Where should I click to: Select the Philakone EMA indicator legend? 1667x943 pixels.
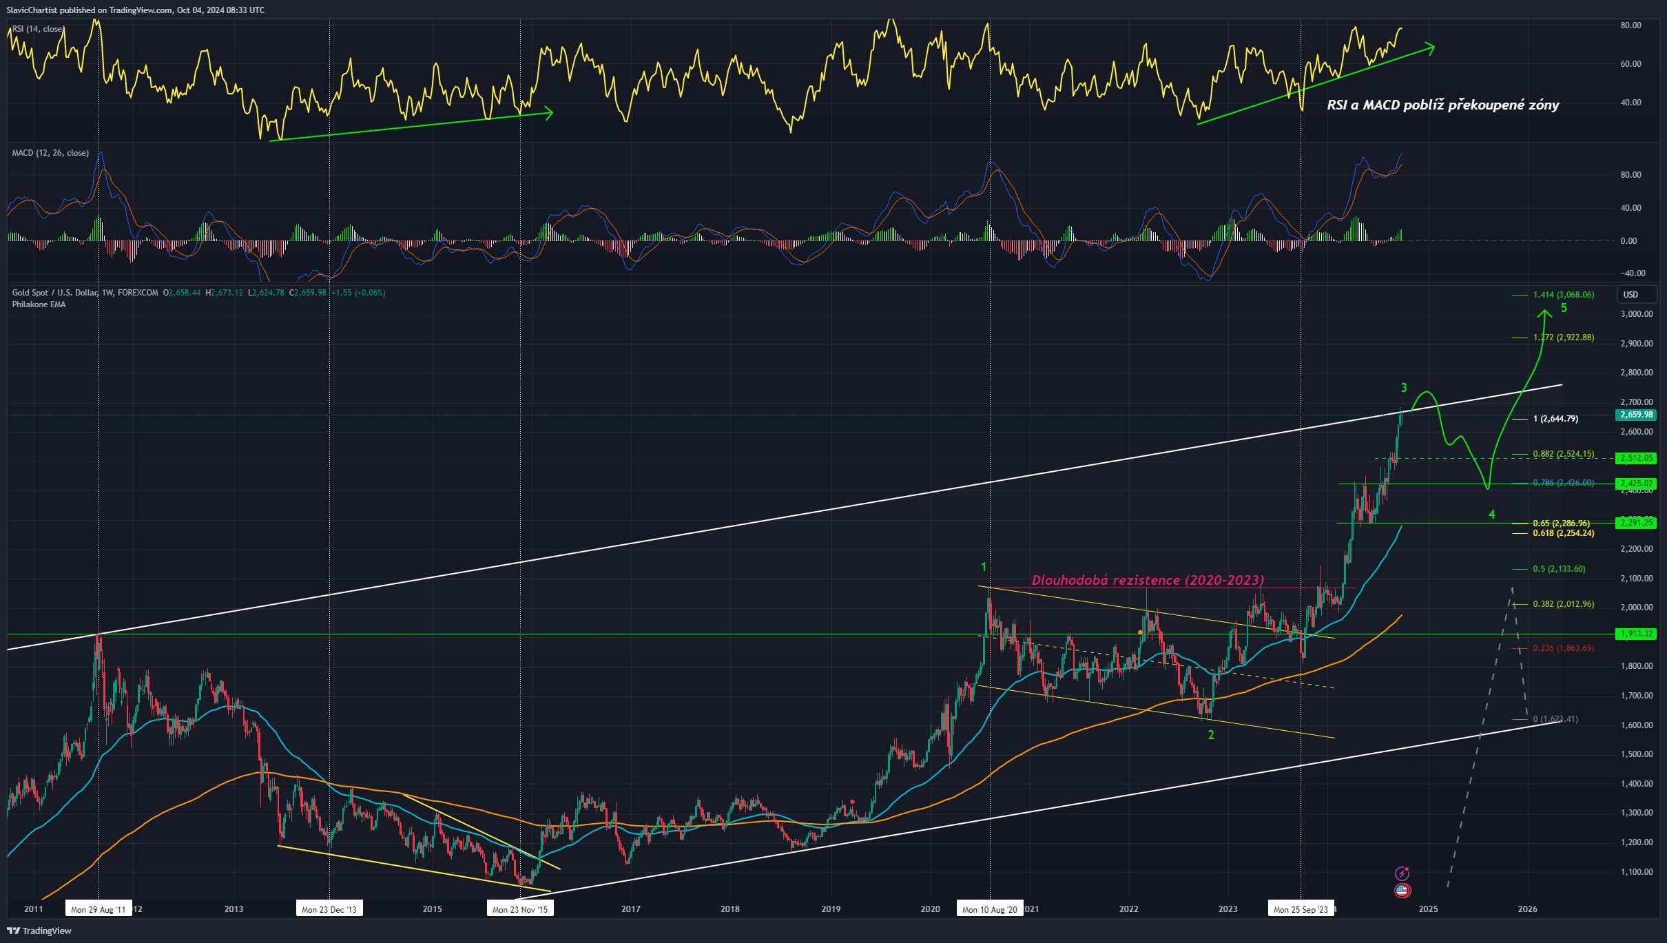pos(39,304)
